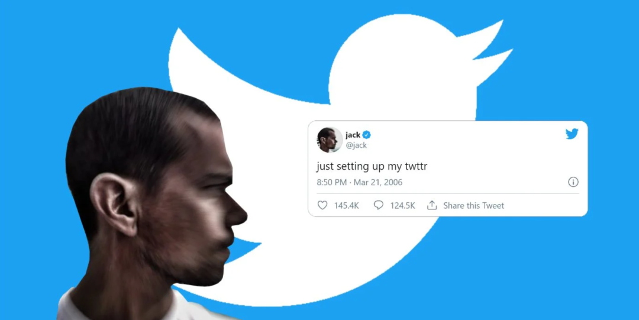Click the ear on the side-profile portrait

[x=115, y=204]
